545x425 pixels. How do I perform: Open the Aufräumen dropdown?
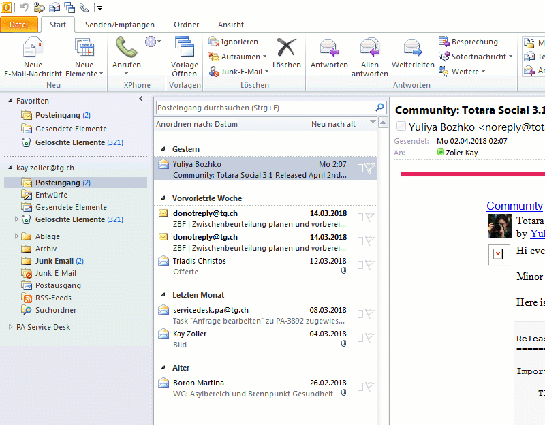[237, 57]
